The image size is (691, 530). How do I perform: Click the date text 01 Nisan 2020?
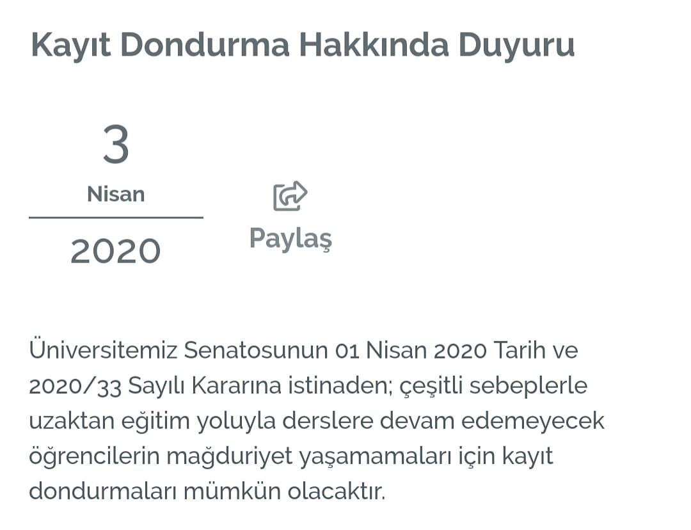(411, 351)
